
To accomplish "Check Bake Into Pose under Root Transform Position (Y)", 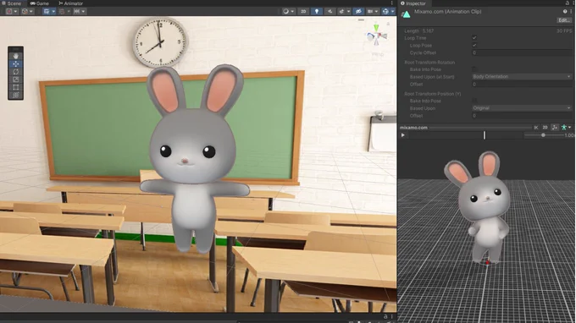I will coord(474,101).
